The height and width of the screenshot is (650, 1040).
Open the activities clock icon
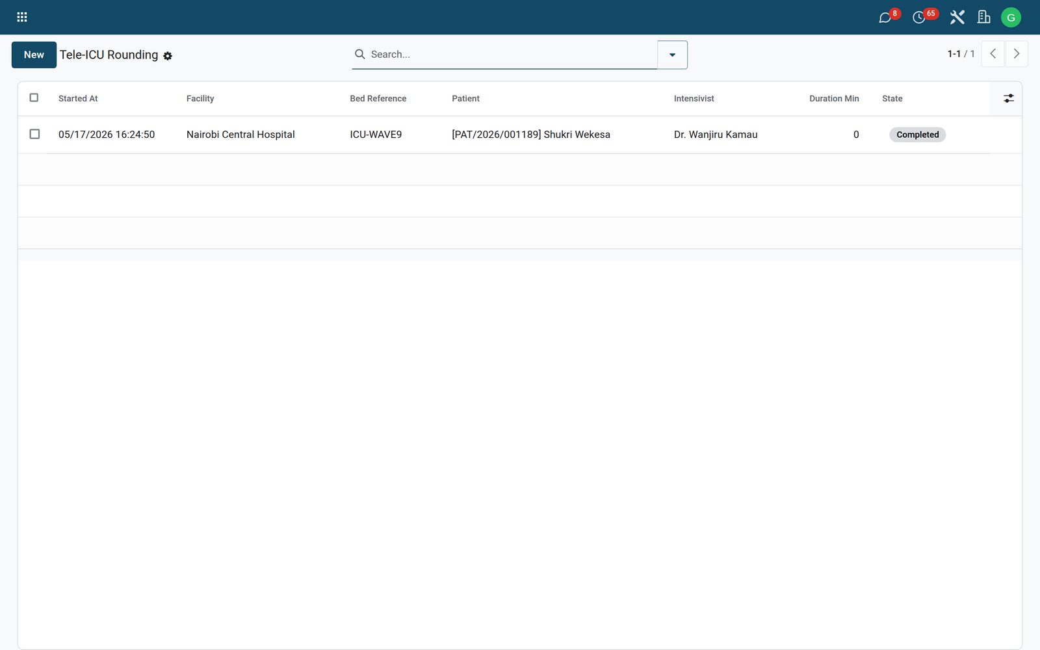pyautogui.click(x=918, y=18)
